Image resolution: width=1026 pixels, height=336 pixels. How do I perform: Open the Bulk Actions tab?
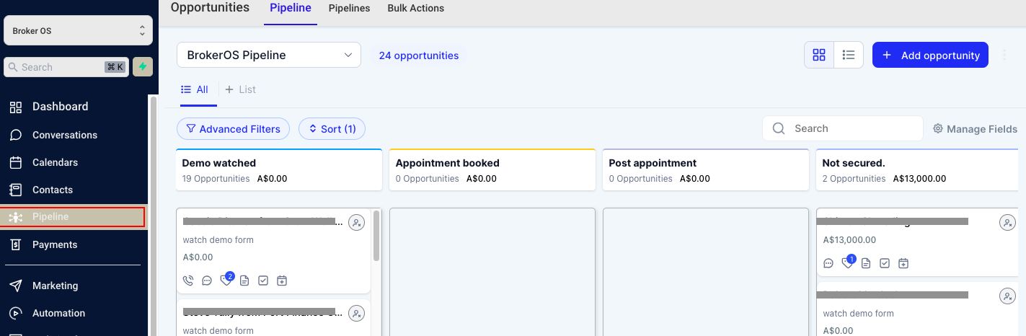416,9
